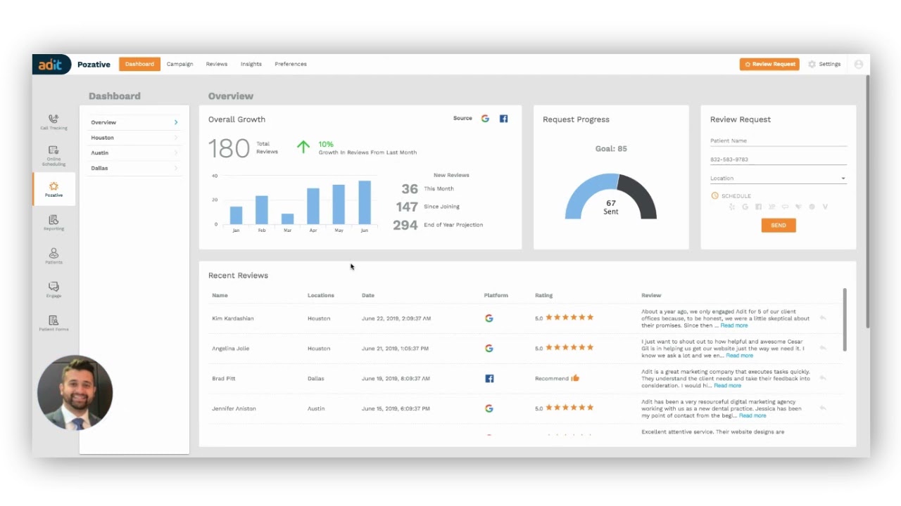The width and height of the screenshot is (901, 506).
Task: Reply to Angelina Jolie's review
Action: point(823,349)
